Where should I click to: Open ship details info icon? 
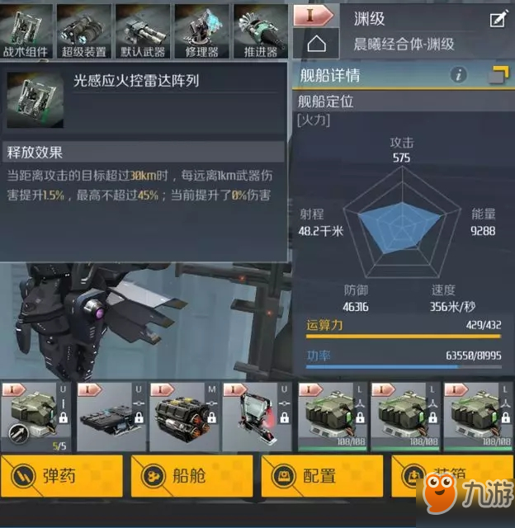458,74
